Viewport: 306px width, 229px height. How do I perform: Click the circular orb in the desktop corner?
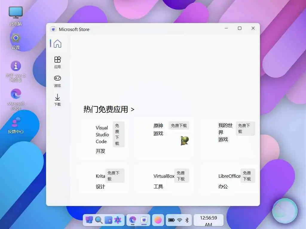pos(285,211)
